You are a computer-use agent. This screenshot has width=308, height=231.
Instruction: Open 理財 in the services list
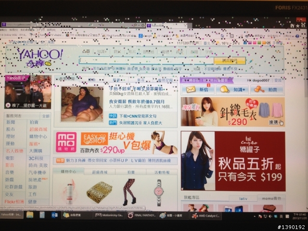[10, 136]
